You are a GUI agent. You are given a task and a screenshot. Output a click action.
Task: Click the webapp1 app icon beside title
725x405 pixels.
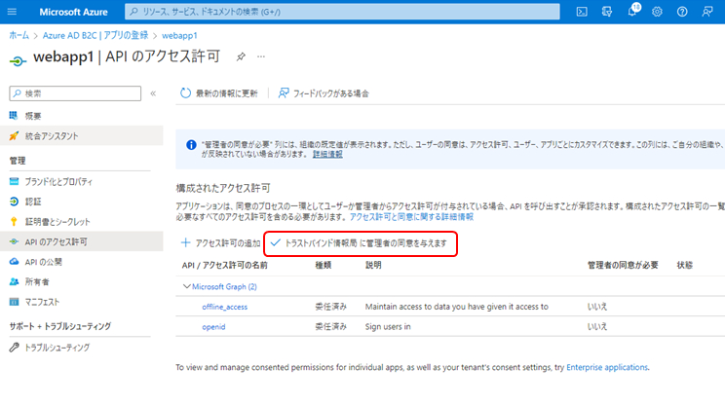(x=18, y=60)
